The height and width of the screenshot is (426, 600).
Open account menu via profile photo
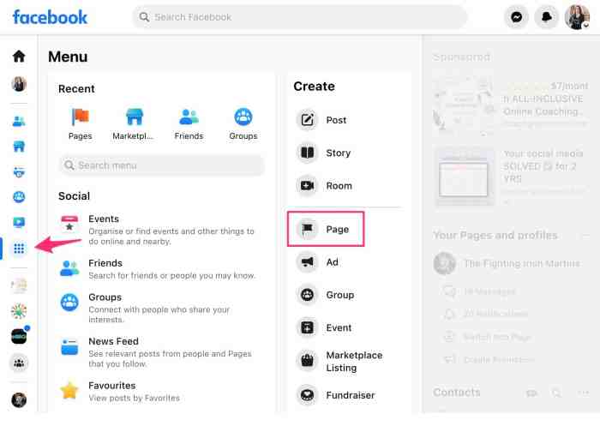point(577,17)
